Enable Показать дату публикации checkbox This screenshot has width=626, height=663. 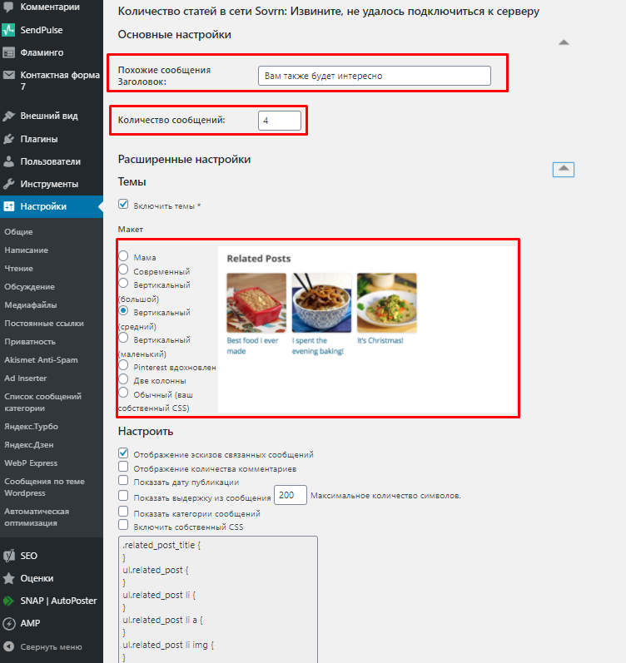click(x=123, y=480)
